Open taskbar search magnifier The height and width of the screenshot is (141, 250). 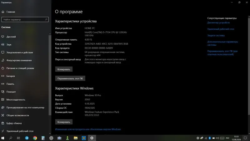pyautogui.click(x=11, y=138)
